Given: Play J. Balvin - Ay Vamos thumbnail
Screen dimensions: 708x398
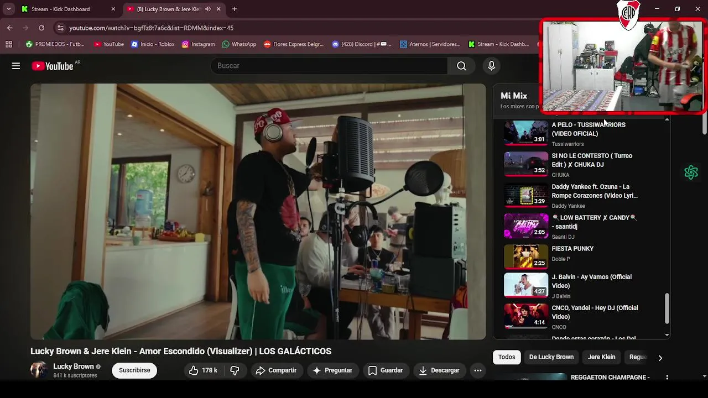Looking at the screenshot, I should [x=526, y=285].
